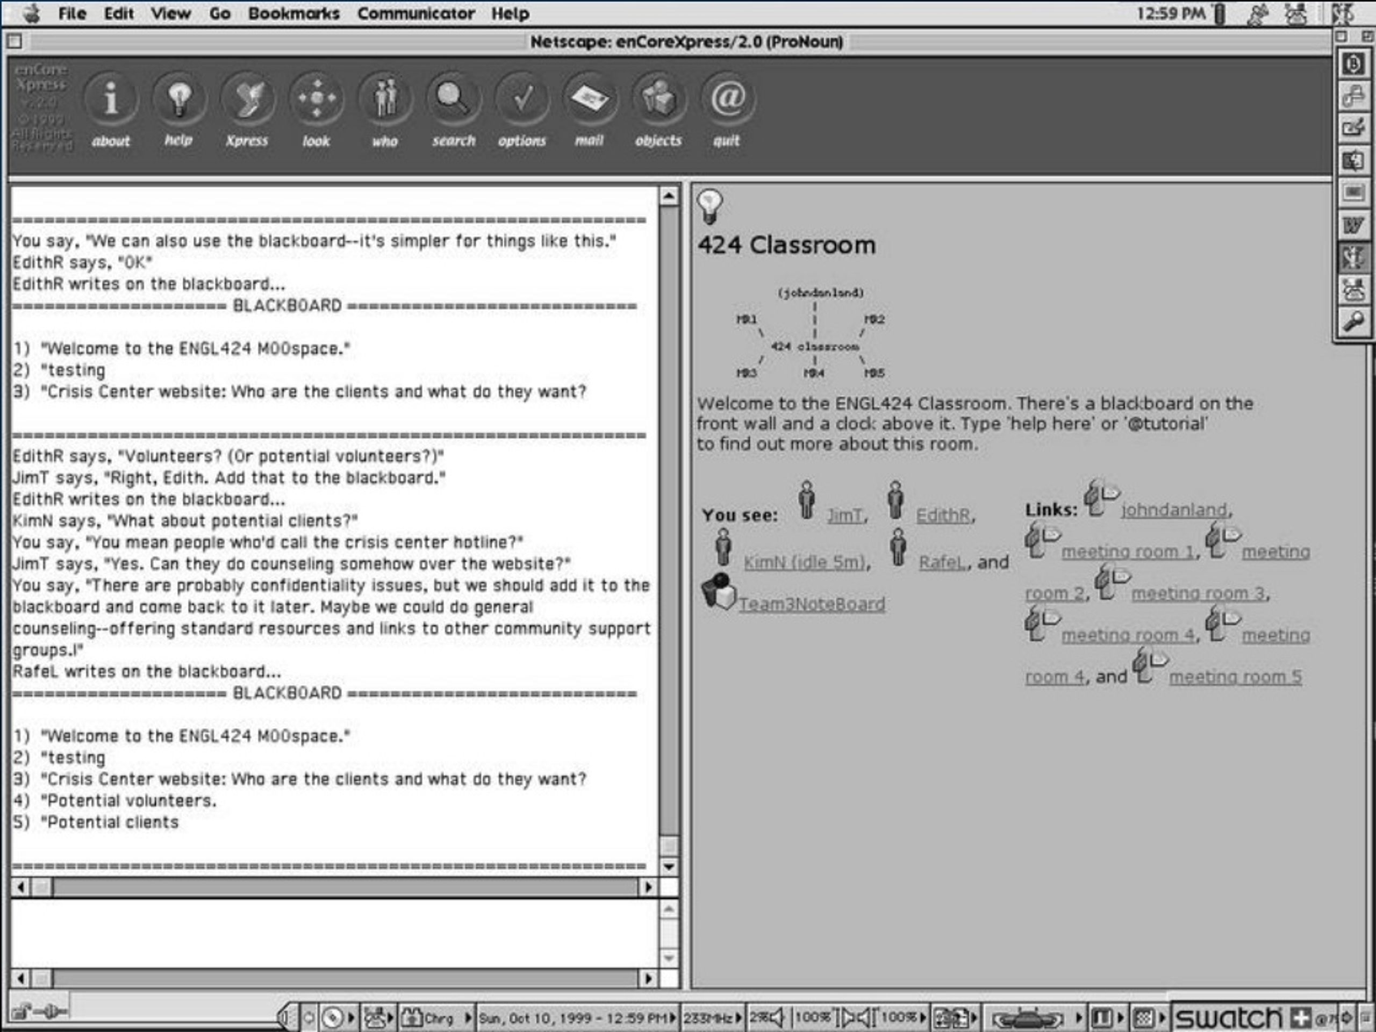The image size is (1376, 1032).
Task: Click the chat pane vertical scroll thumb
Action: tap(669, 845)
